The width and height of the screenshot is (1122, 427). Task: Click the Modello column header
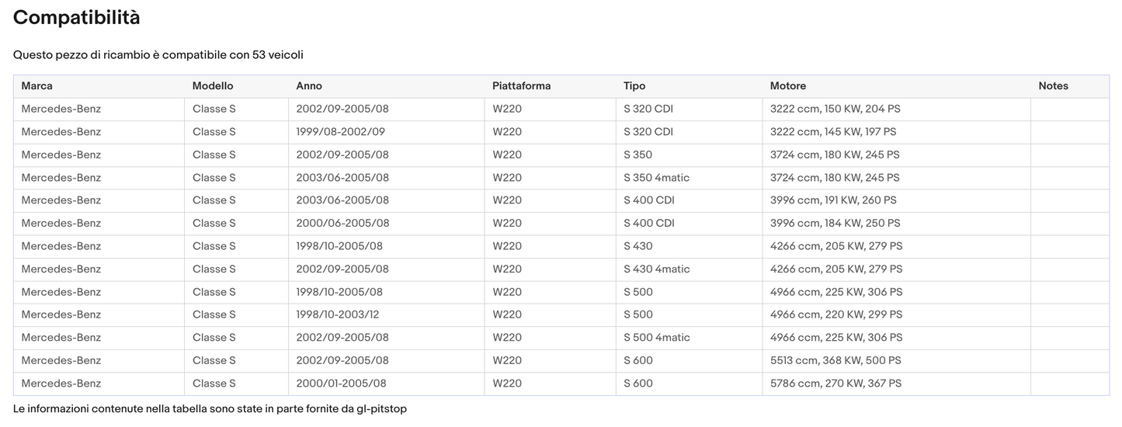coord(213,86)
